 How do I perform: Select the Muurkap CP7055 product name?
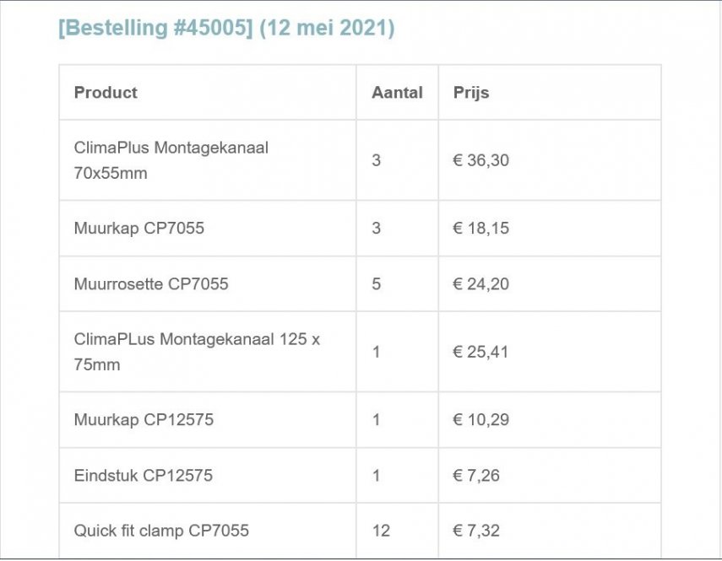(x=138, y=229)
